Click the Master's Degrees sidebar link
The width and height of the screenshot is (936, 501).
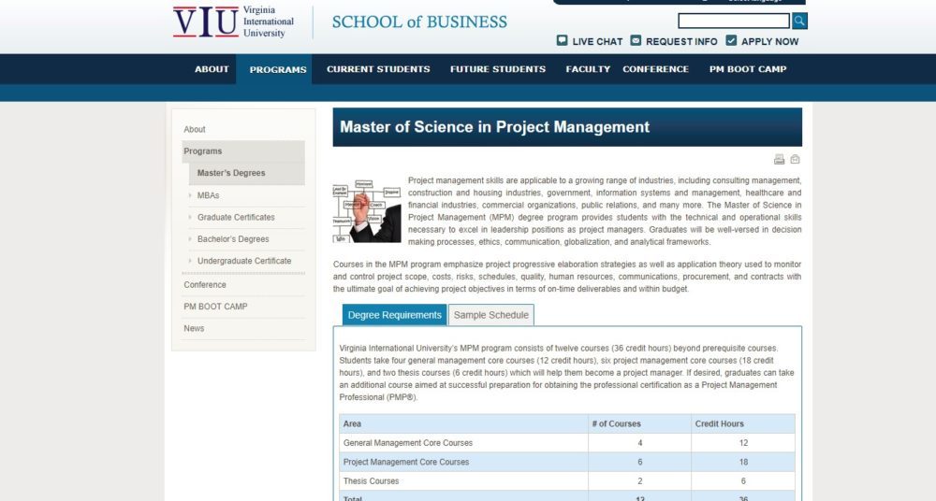(231, 173)
